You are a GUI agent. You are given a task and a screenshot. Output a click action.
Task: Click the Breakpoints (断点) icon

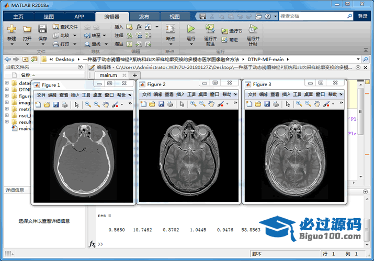click(x=171, y=29)
